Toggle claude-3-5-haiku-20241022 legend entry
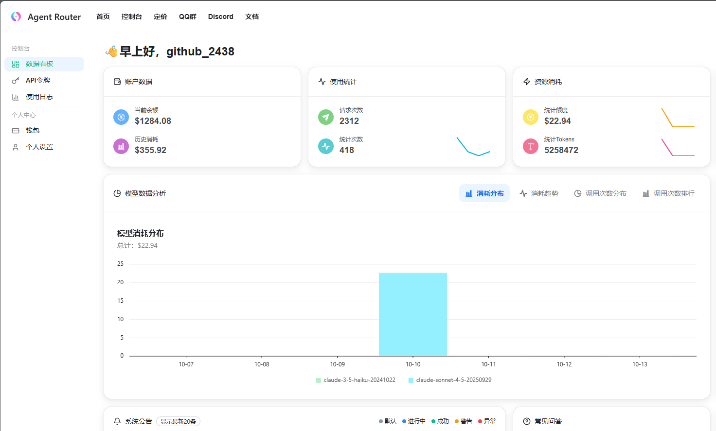This screenshot has width=716, height=431. pos(356,380)
